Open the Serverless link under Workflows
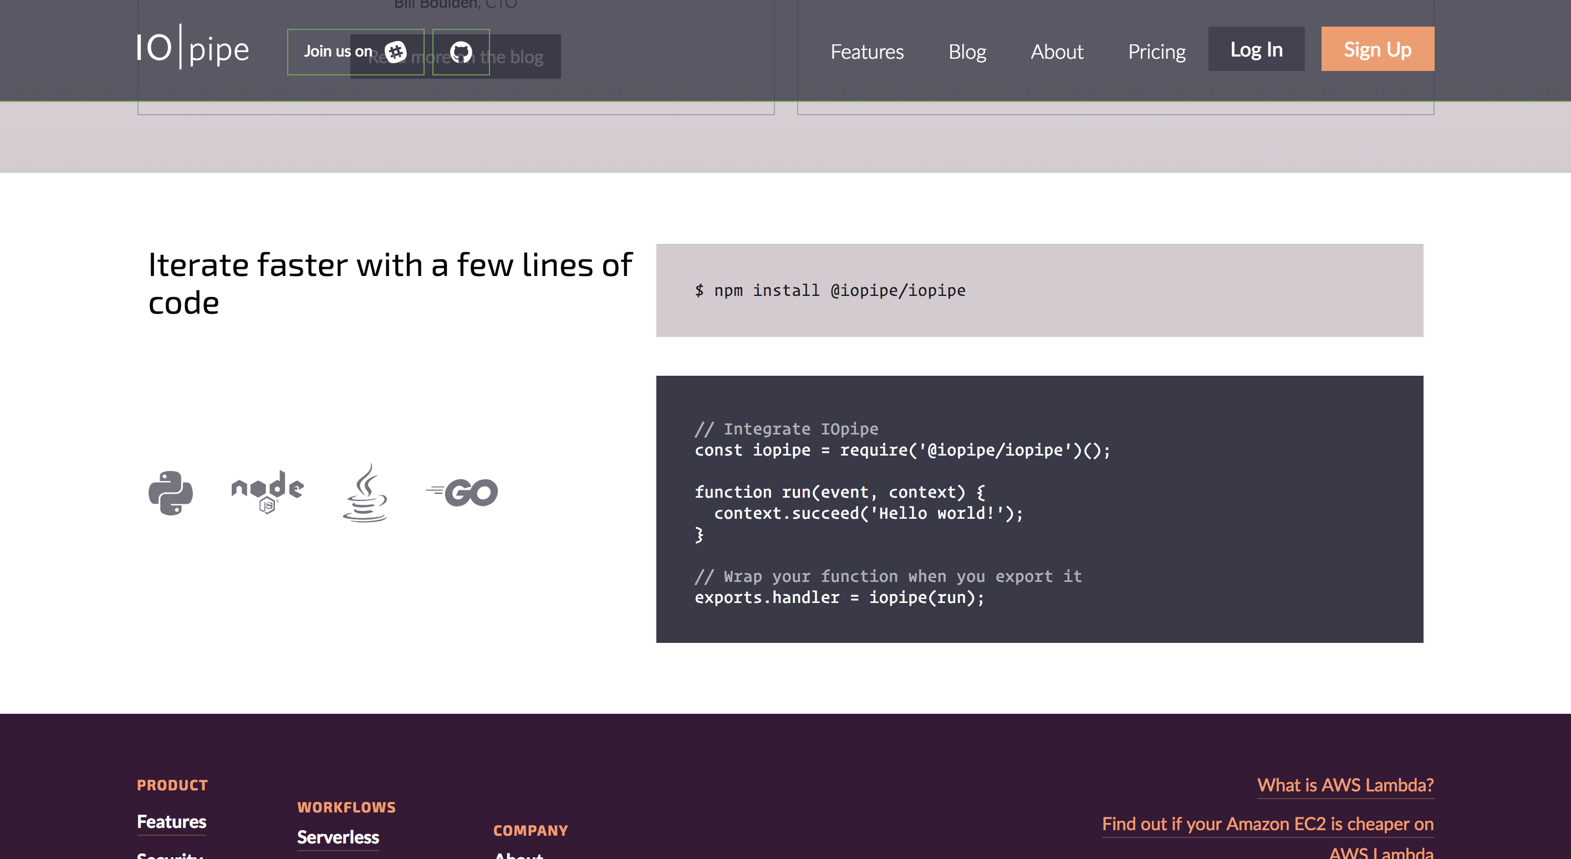 pyautogui.click(x=338, y=837)
